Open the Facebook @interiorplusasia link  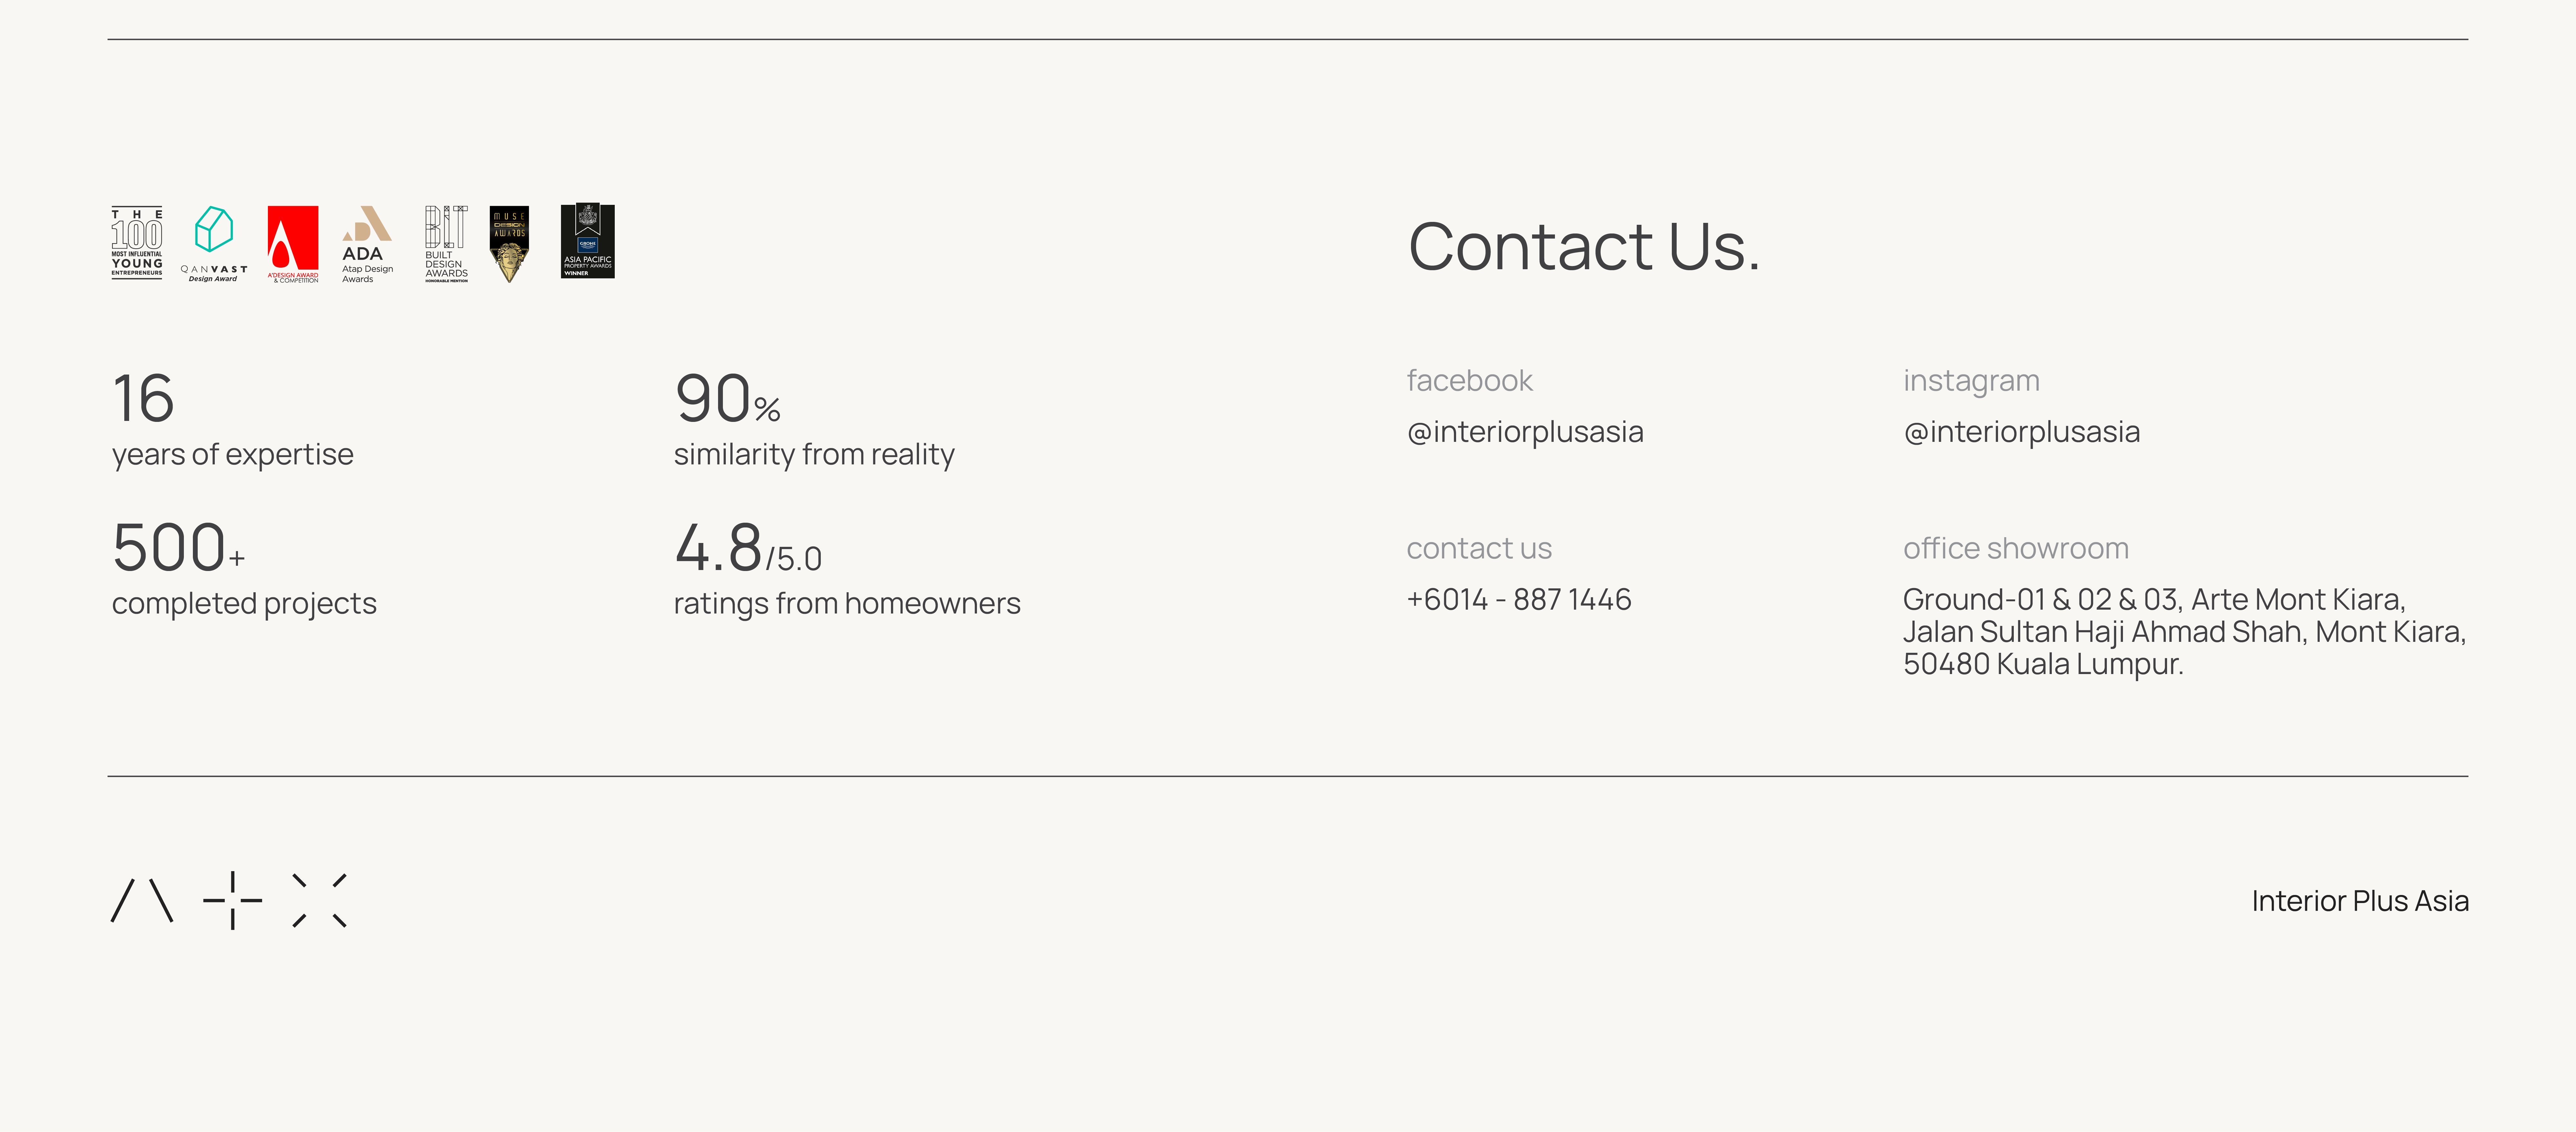(x=1524, y=432)
